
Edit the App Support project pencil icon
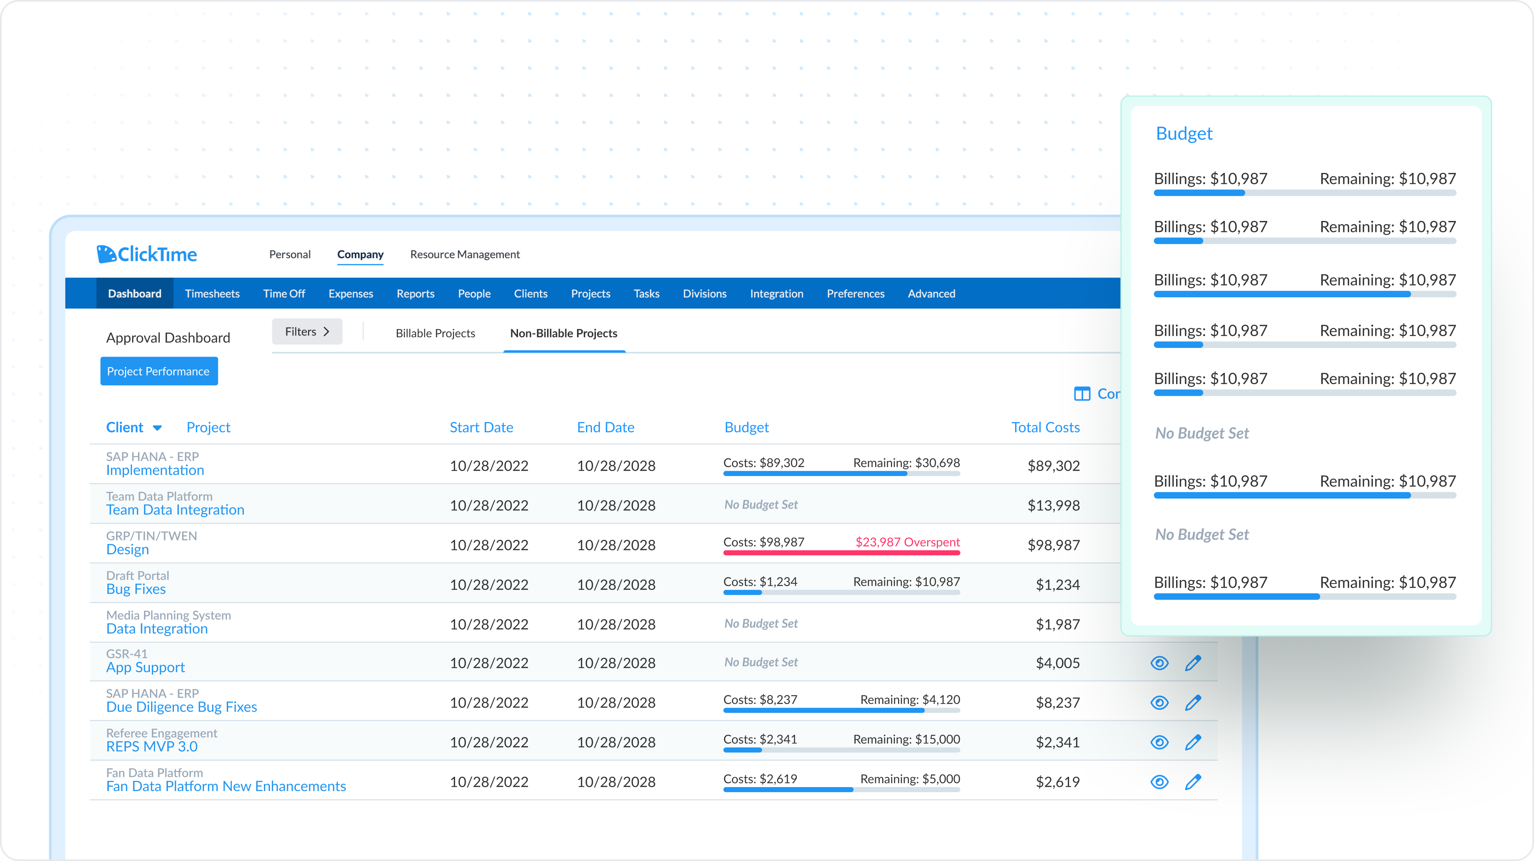[1193, 663]
